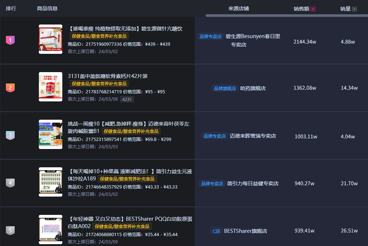Open product title 3131盖中盖氨糖软骨素钙片42片装
The height and width of the screenshot is (246, 368).
coord(108,76)
